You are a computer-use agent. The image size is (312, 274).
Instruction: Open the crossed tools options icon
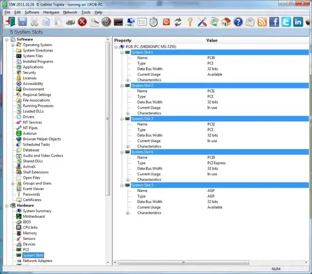(x=202, y=22)
